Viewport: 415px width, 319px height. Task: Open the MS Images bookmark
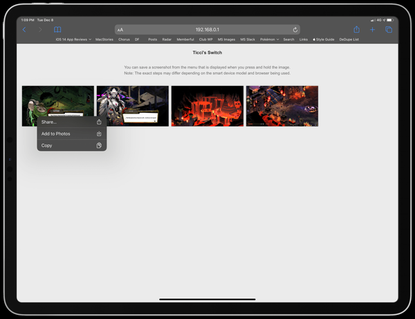click(x=226, y=39)
